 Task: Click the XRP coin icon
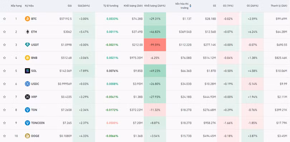coord(27,97)
